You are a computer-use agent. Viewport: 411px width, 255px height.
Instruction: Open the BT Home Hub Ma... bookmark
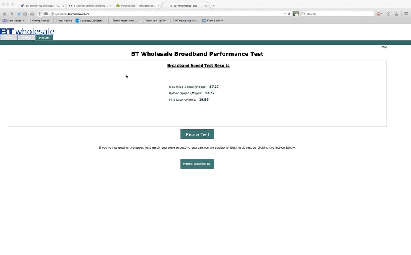pyautogui.click(x=184, y=21)
